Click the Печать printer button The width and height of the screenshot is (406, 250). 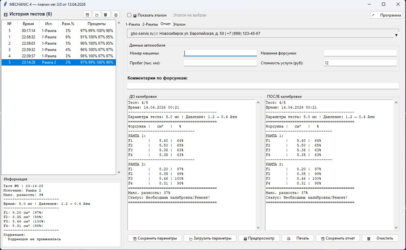[298, 238]
